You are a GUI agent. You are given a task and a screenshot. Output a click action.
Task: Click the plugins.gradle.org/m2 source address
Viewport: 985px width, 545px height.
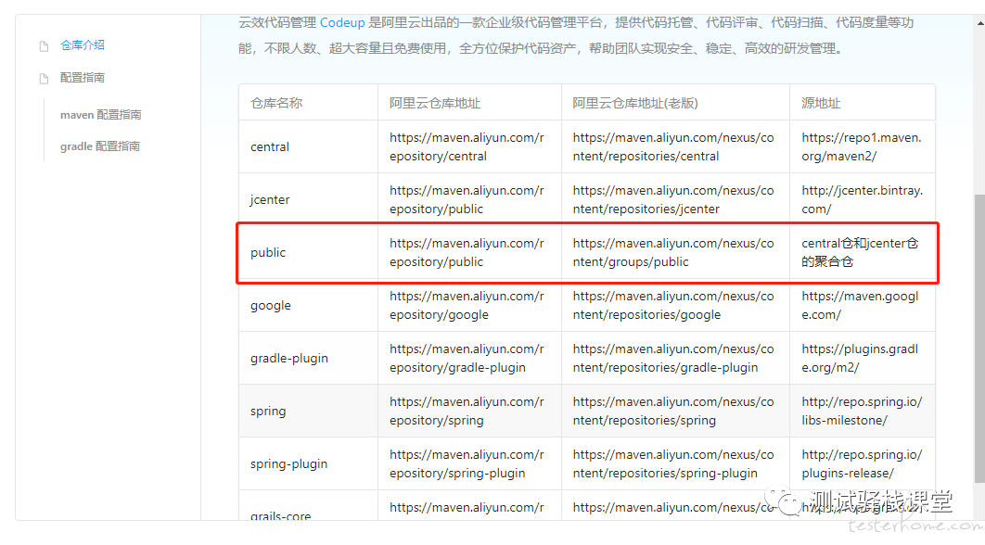click(x=860, y=358)
